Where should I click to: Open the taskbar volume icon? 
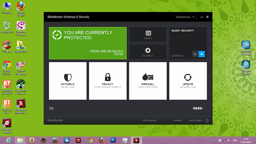point(229,140)
